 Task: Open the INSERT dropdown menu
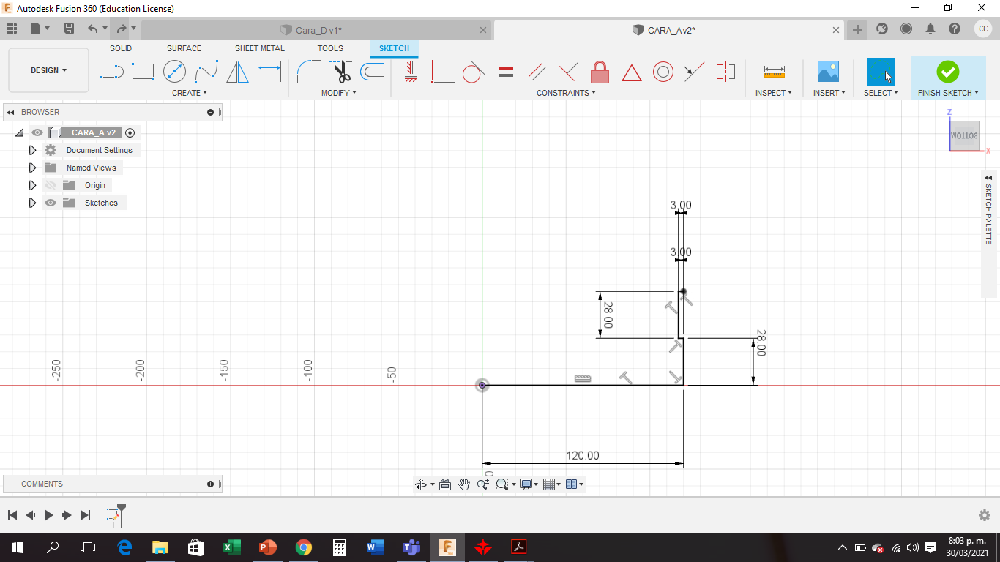coord(829,93)
